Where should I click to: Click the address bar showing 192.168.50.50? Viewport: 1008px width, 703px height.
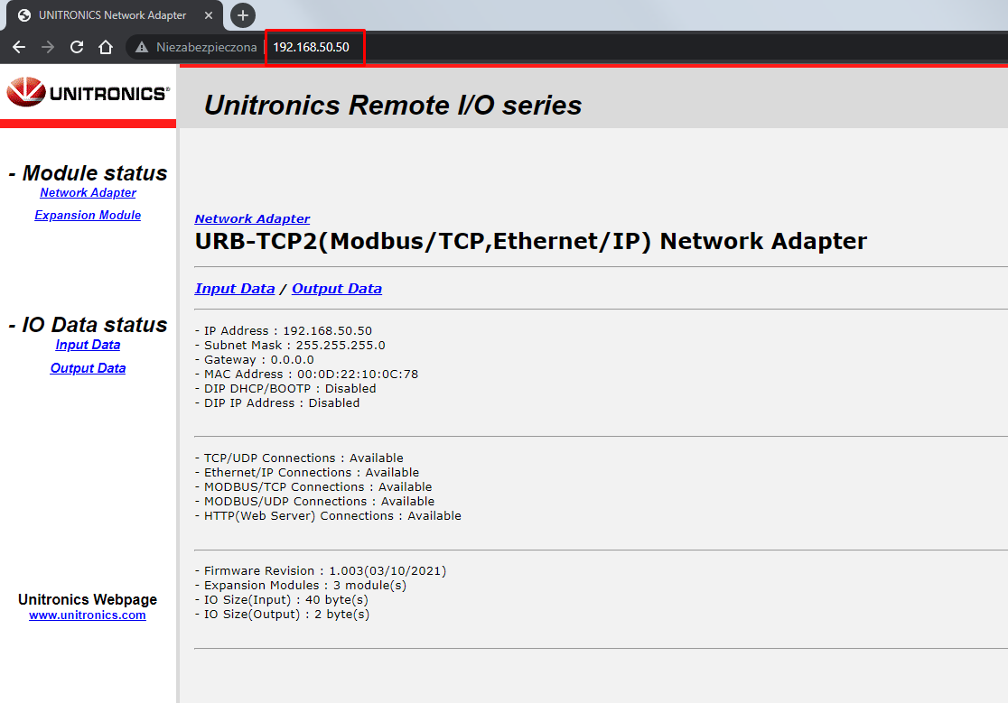click(311, 47)
